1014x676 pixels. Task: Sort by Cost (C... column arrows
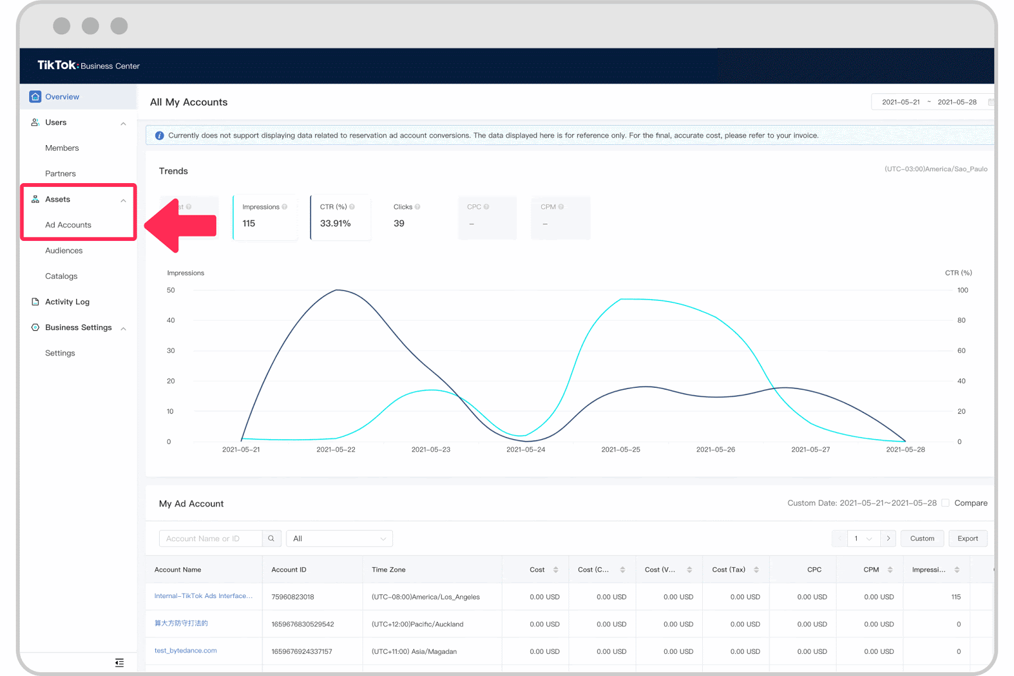pos(622,570)
